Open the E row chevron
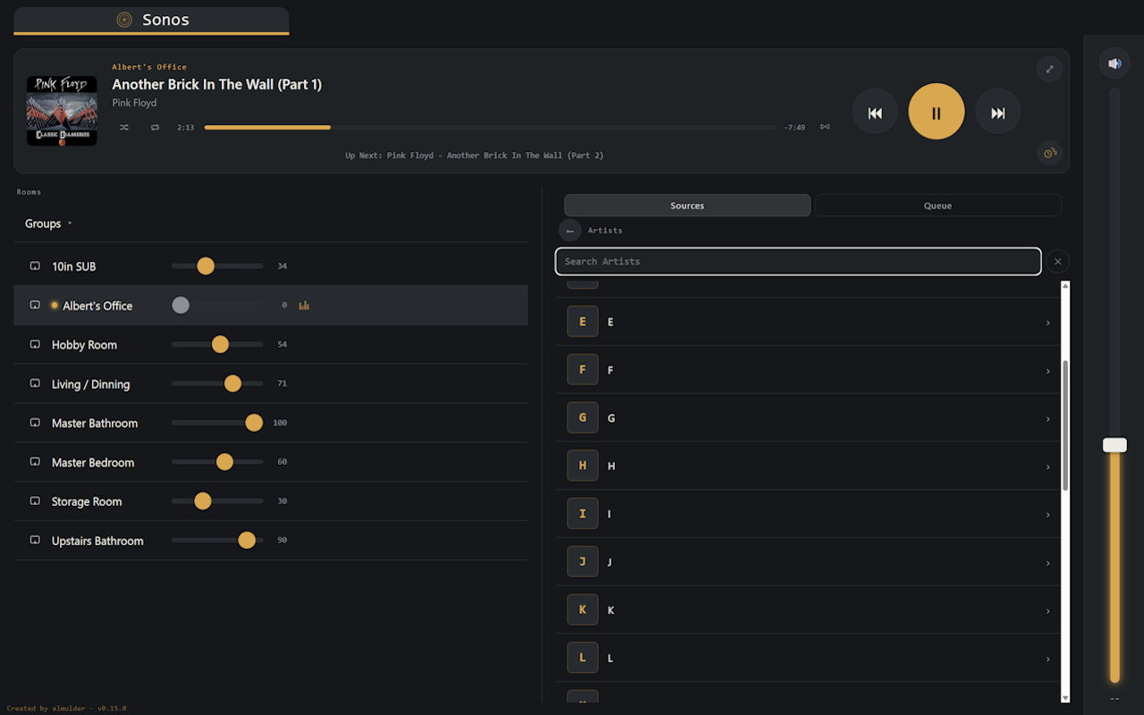The width and height of the screenshot is (1144, 715). (x=1048, y=323)
